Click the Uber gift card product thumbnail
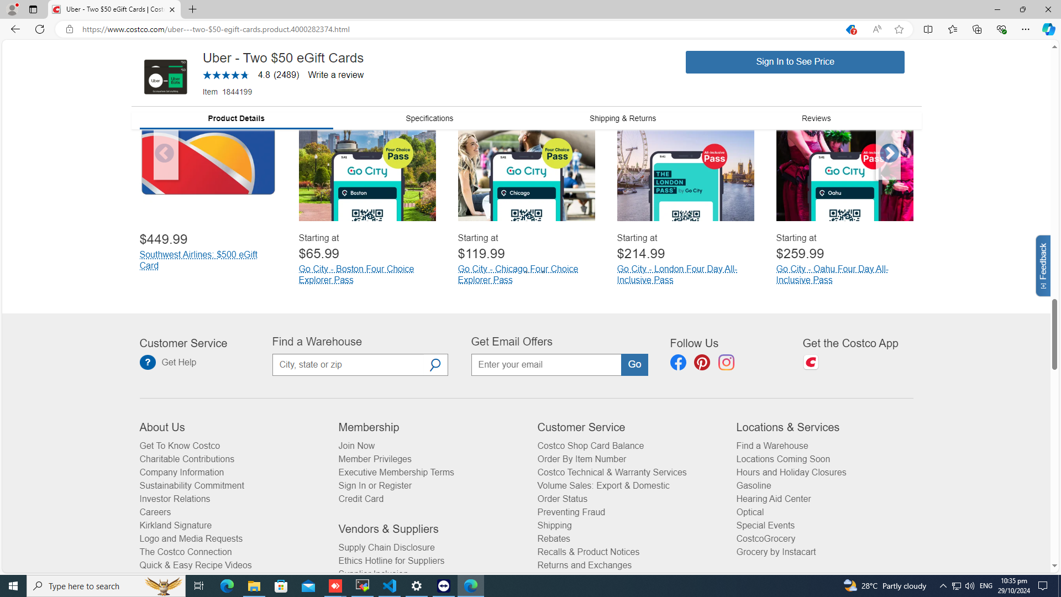Image resolution: width=1061 pixels, height=597 pixels. coord(166,77)
